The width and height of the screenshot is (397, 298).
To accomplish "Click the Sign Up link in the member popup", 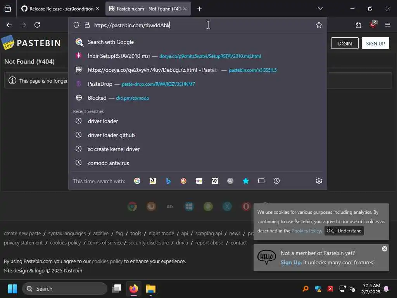I will [291, 263].
